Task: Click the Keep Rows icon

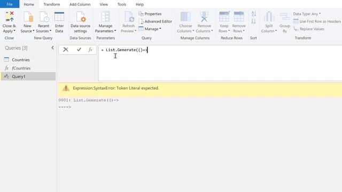Action: tap(224, 17)
